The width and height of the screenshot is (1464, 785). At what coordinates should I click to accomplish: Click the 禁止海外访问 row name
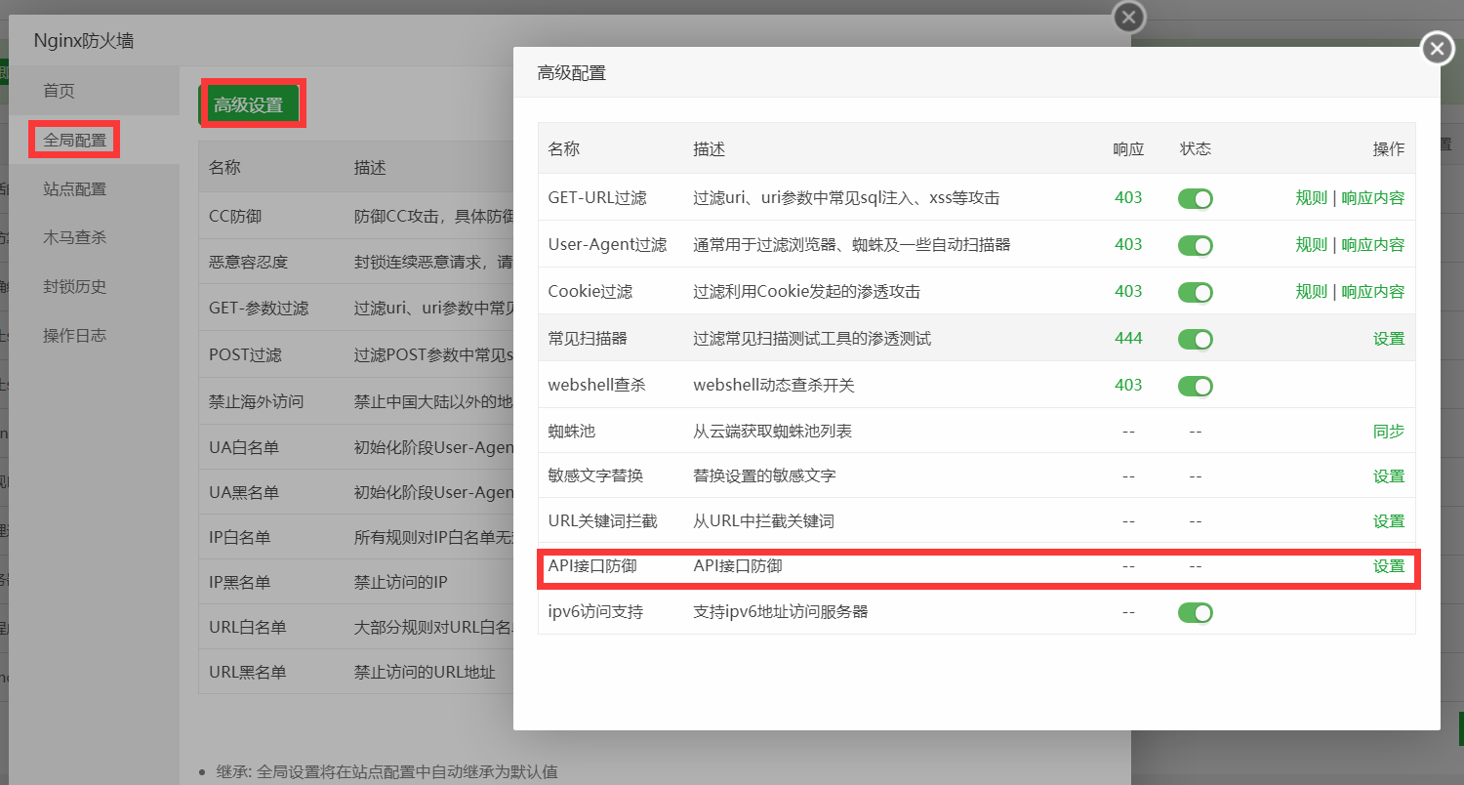coord(257,401)
